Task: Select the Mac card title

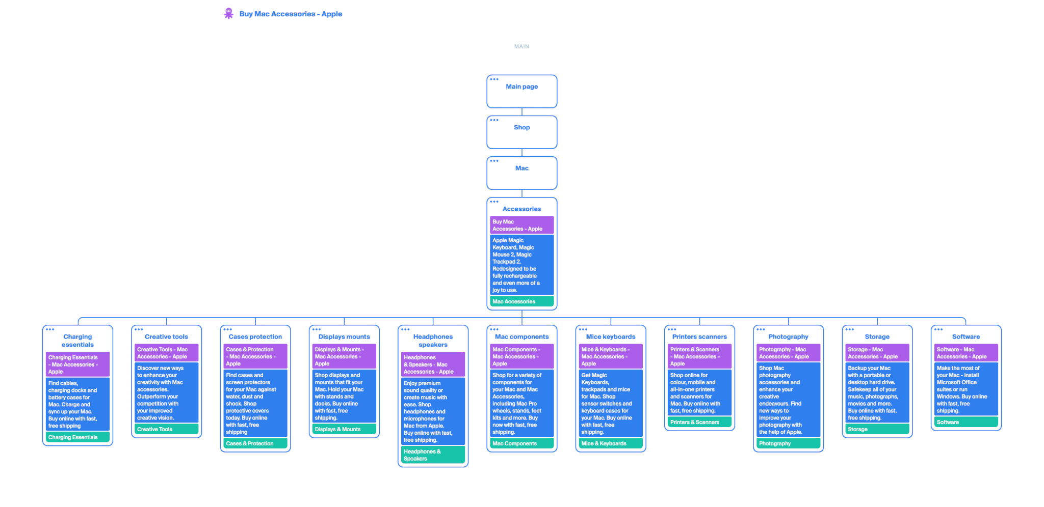Action: coord(521,168)
